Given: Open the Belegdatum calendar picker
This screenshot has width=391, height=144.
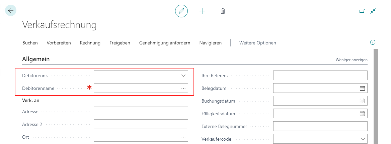Looking at the screenshot, I should click(362, 88).
